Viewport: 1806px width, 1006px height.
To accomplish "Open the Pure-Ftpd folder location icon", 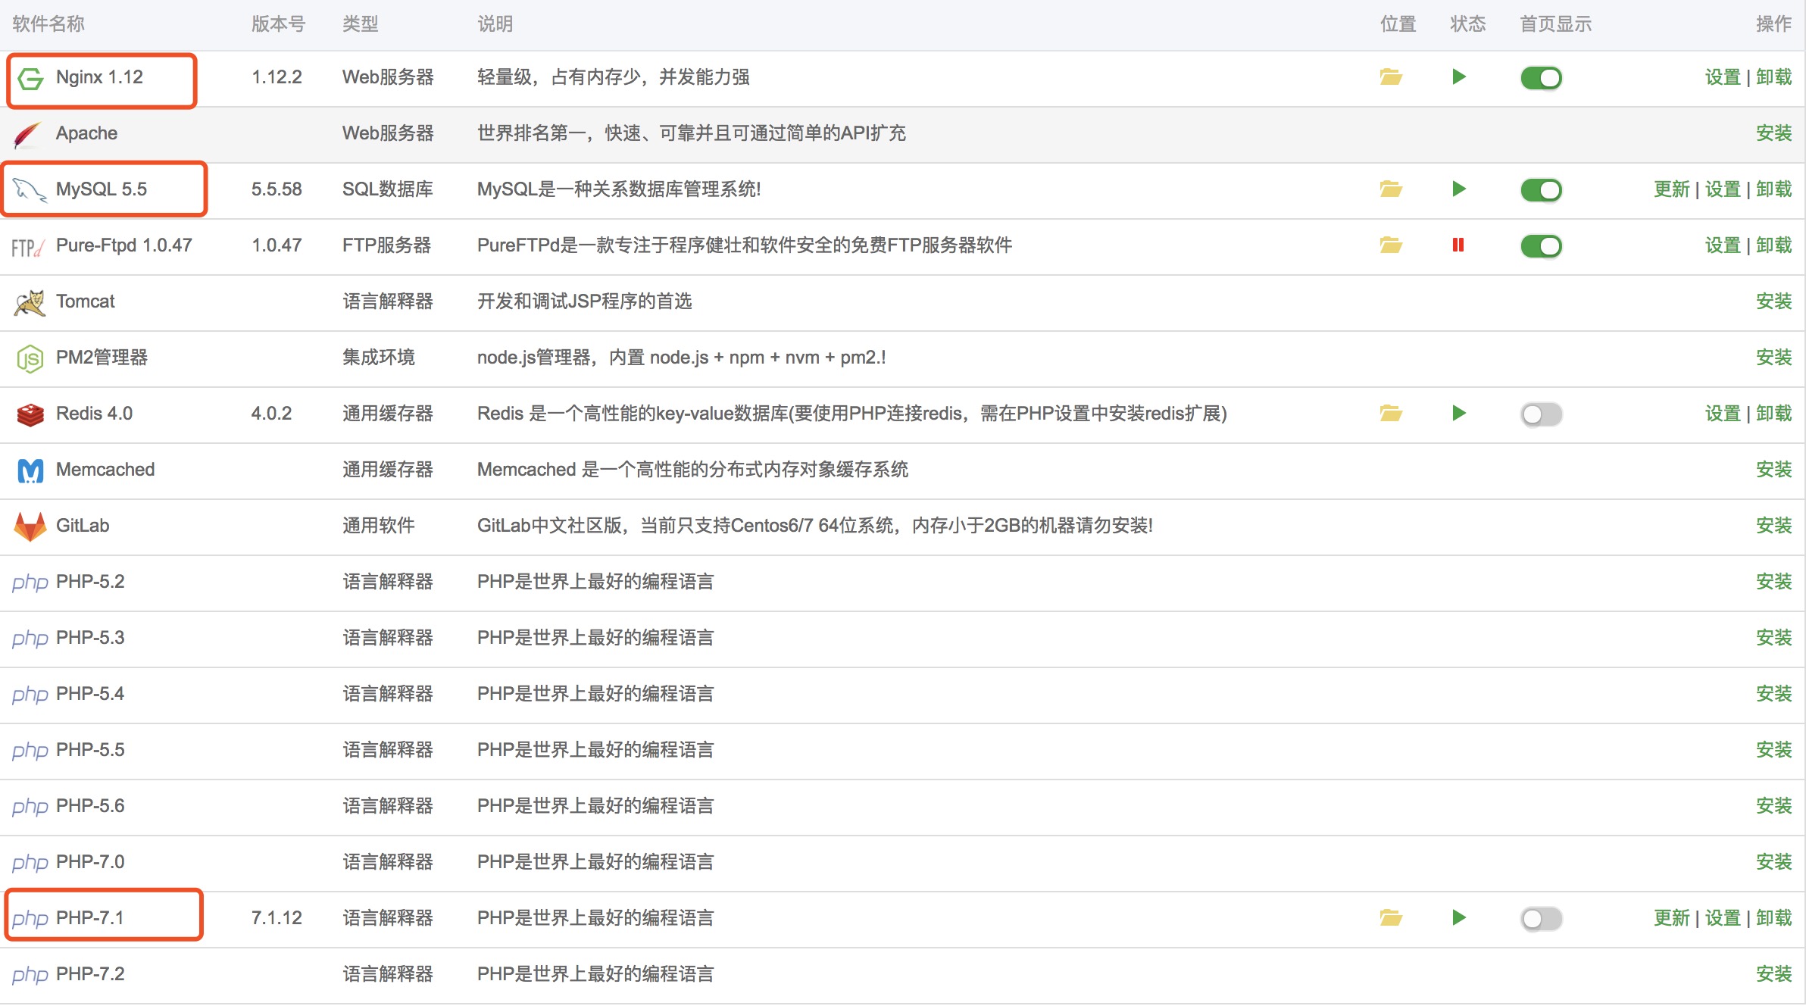I will pos(1391,245).
